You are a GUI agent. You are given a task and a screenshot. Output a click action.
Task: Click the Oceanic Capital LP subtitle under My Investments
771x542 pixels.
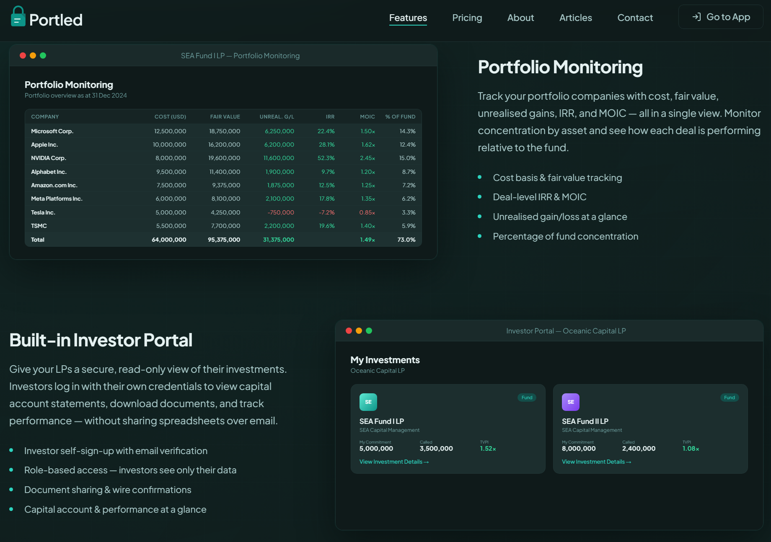click(x=378, y=371)
